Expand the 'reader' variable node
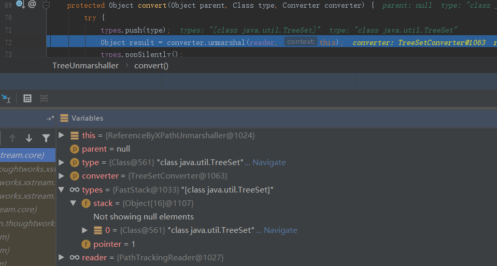Screen dimensions: 497x266 pos(62,257)
